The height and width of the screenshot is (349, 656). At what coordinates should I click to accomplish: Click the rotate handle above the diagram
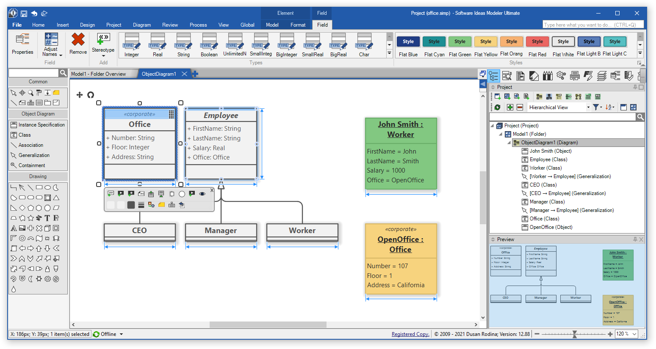click(91, 95)
